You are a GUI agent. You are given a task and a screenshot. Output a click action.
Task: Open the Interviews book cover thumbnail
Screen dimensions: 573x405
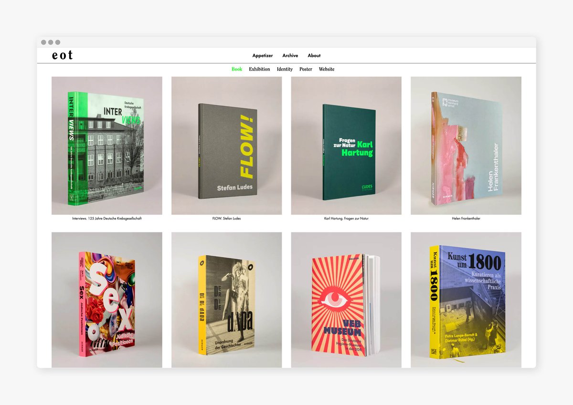click(107, 145)
